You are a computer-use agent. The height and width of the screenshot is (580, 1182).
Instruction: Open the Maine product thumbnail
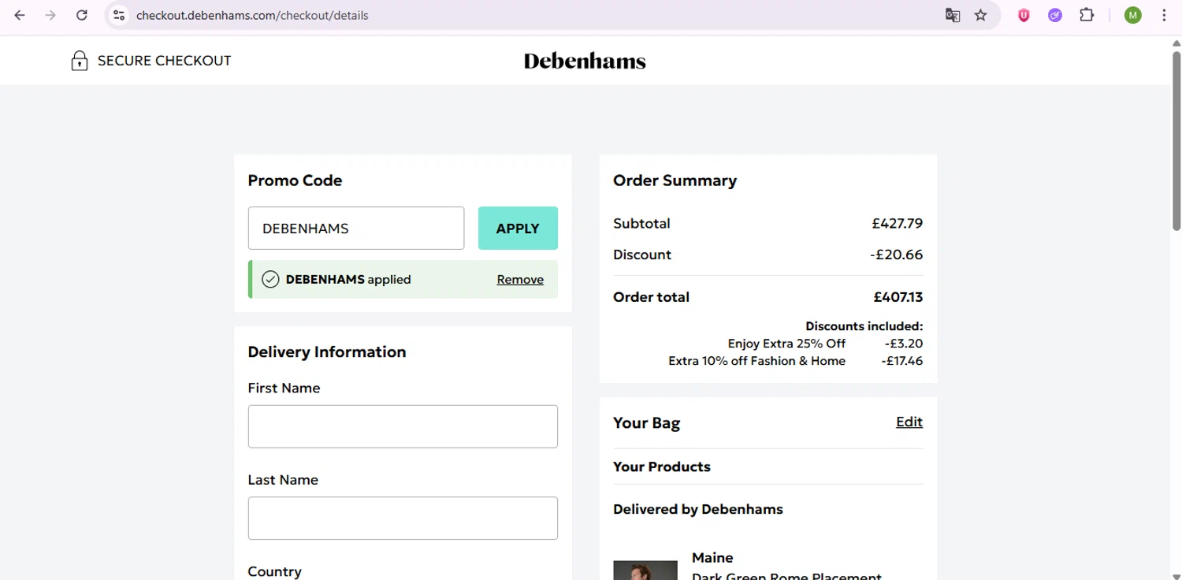coord(645,570)
